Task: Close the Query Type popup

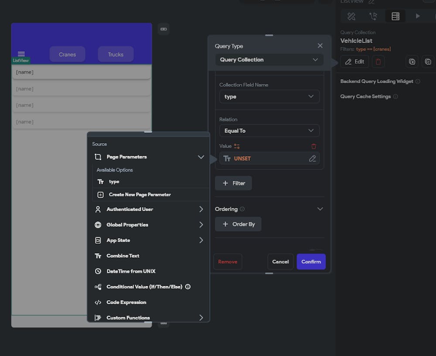Action: 320,46
